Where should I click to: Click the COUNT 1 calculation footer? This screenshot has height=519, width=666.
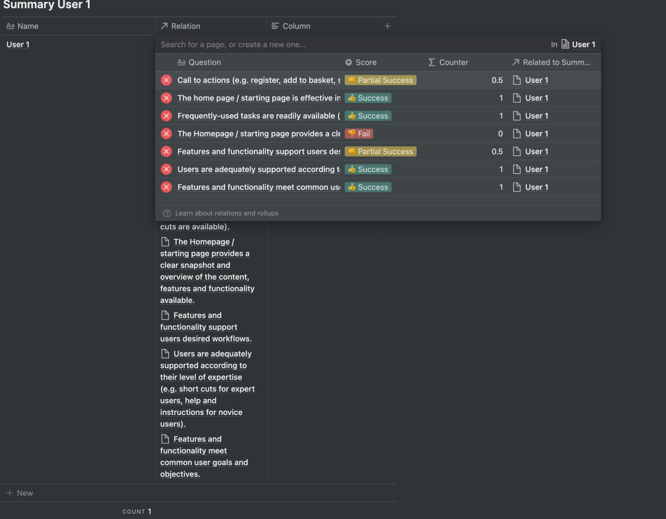point(137,512)
